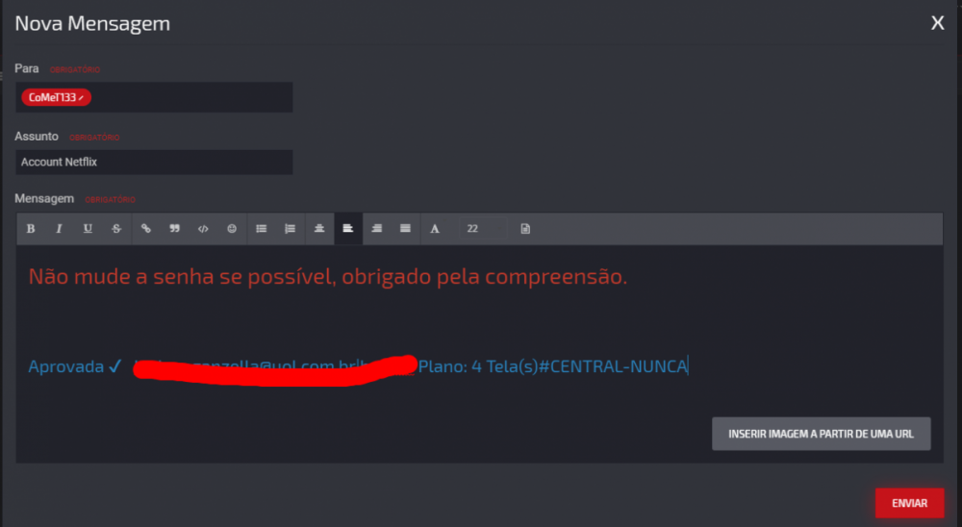Toggle bold formatting in message toolbar
This screenshot has width=962, height=527.
pos(31,229)
